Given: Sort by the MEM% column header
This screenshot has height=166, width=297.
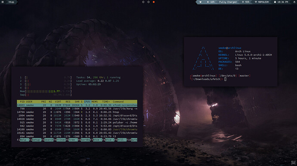Looking at the screenshot, I should 95,102.
